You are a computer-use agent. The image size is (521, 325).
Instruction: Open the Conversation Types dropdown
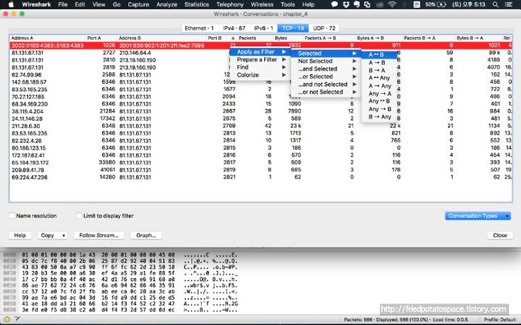pyautogui.click(x=478, y=216)
